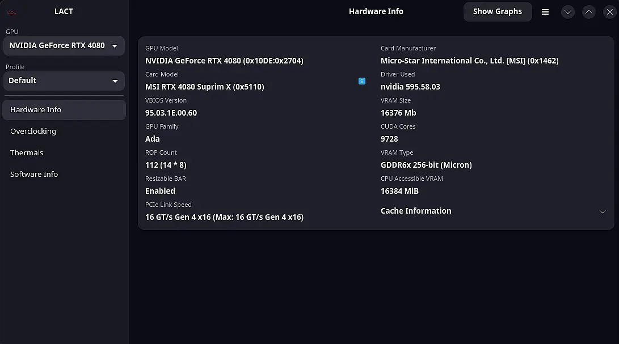This screenshot has height=344, width=619.
Task: Click the LACT logo icon
Action: 11,12
